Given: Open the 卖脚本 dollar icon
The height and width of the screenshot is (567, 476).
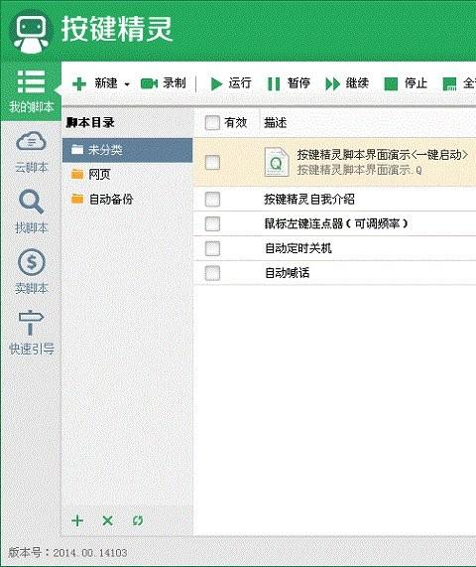Looking at the screenshot, I should pos(32,262).
